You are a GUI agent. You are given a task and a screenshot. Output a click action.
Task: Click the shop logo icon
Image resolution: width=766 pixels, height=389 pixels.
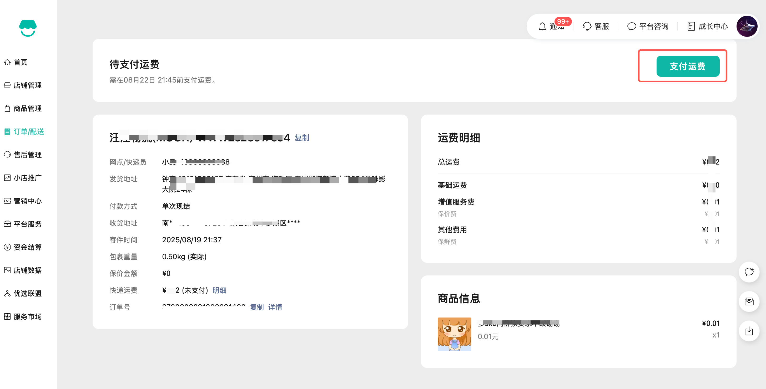(x=28, y=28)
